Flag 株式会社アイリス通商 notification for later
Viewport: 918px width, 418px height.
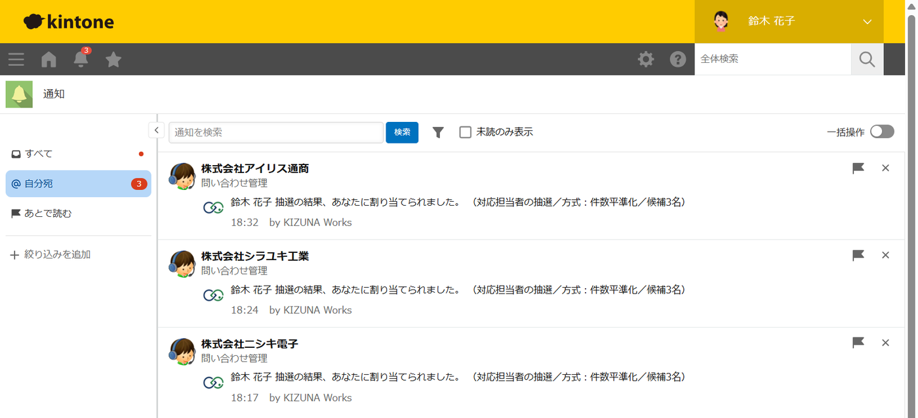pos(858,168)
